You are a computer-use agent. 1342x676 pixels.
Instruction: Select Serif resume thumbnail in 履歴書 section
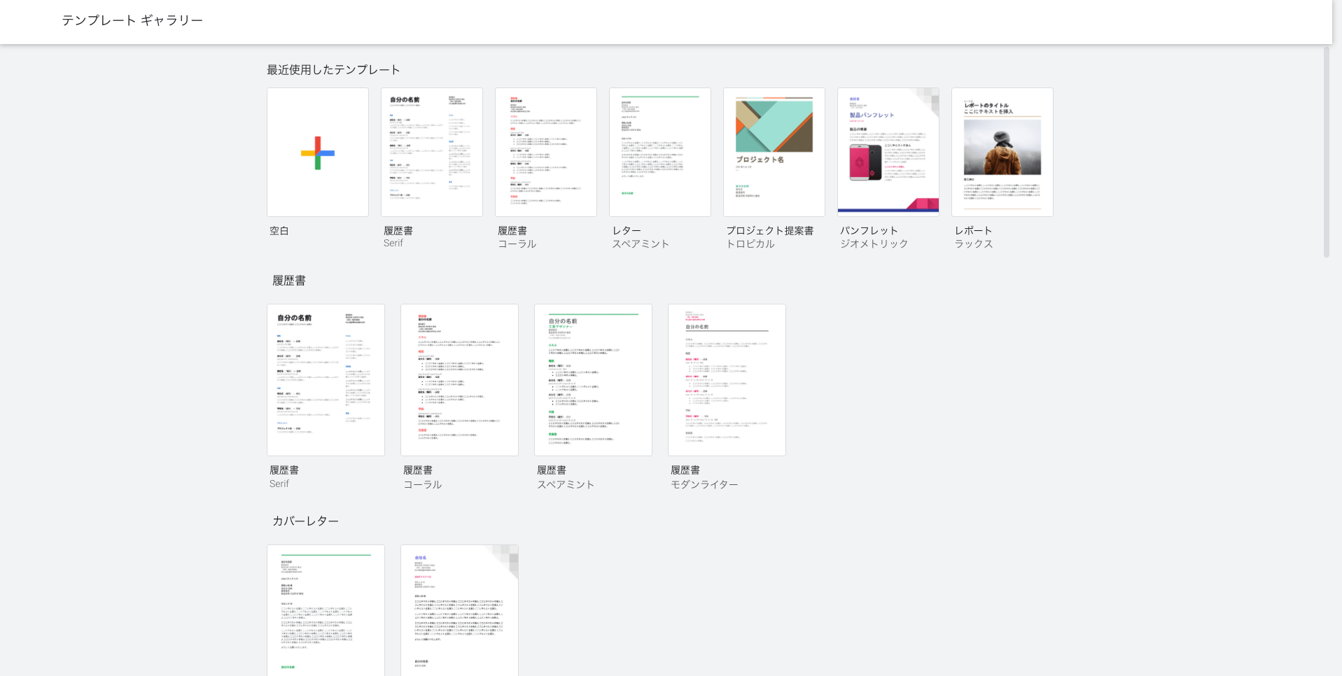pos(326,379)
